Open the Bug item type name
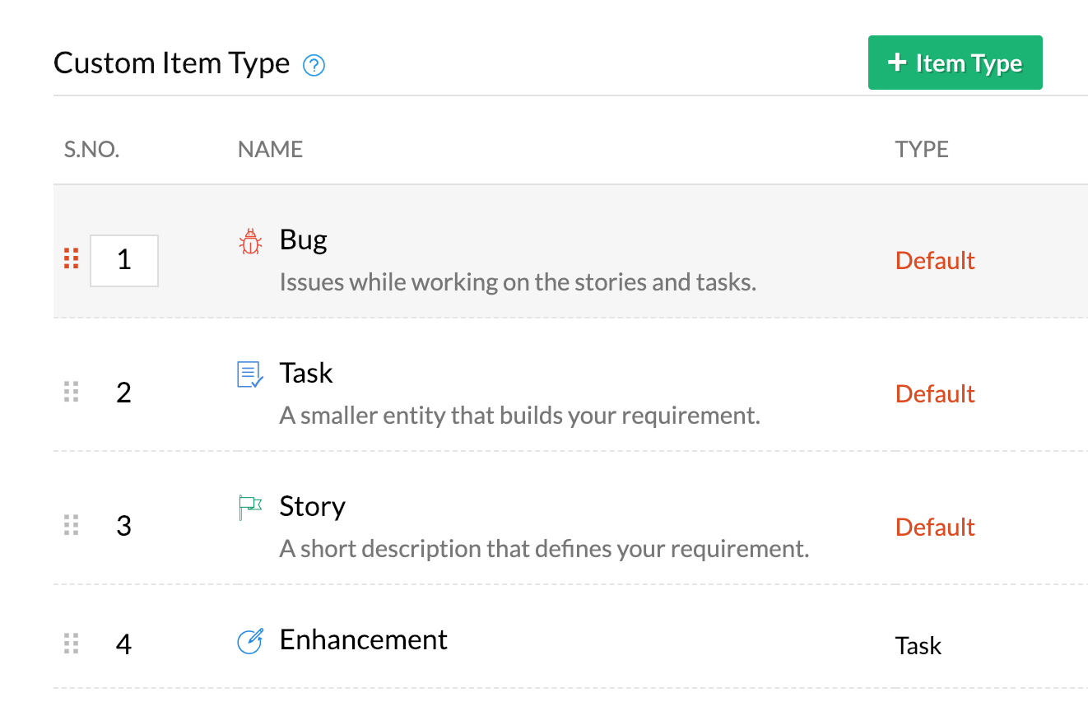Viewport: 1088px width, 725px height. (304, 239)
